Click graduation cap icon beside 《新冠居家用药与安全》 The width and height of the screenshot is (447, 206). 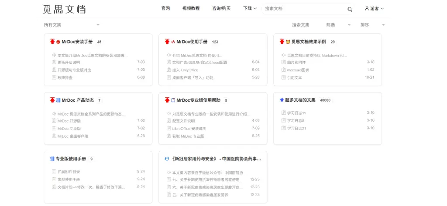[x=167, y=159]
